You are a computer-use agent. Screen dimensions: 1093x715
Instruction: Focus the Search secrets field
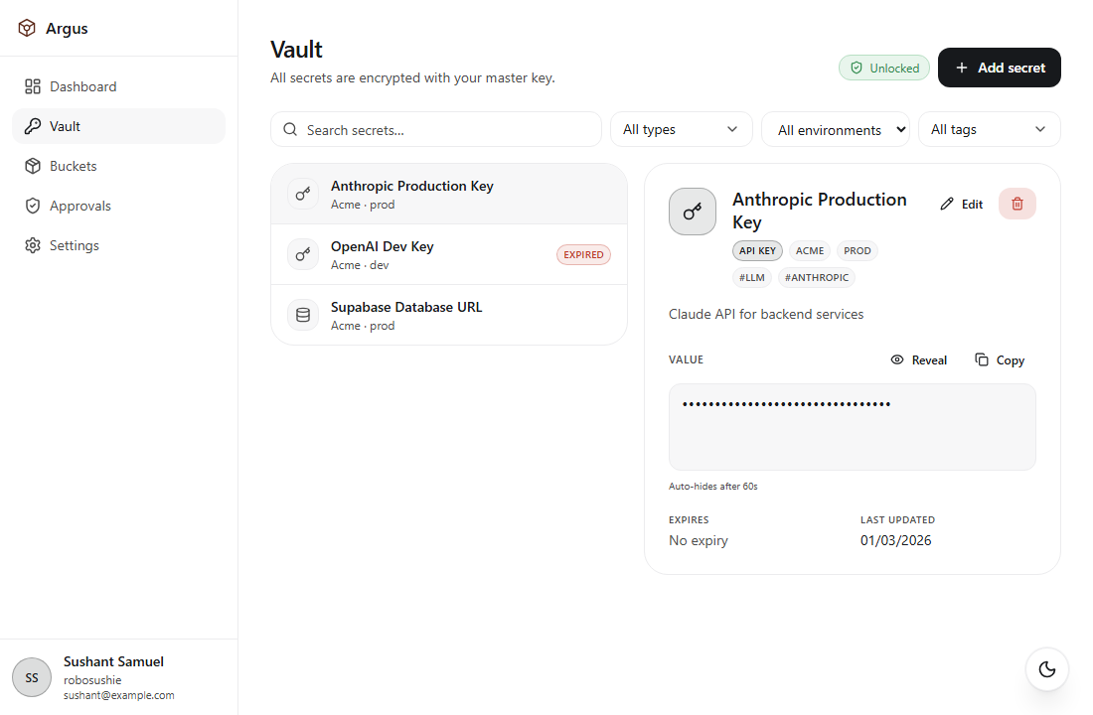(x=435, y=130)
